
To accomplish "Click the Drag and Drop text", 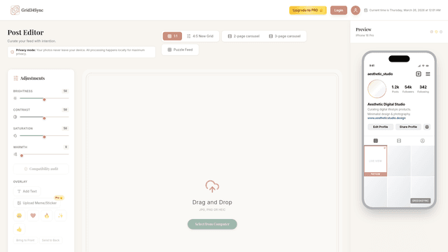I will [212, 202].
